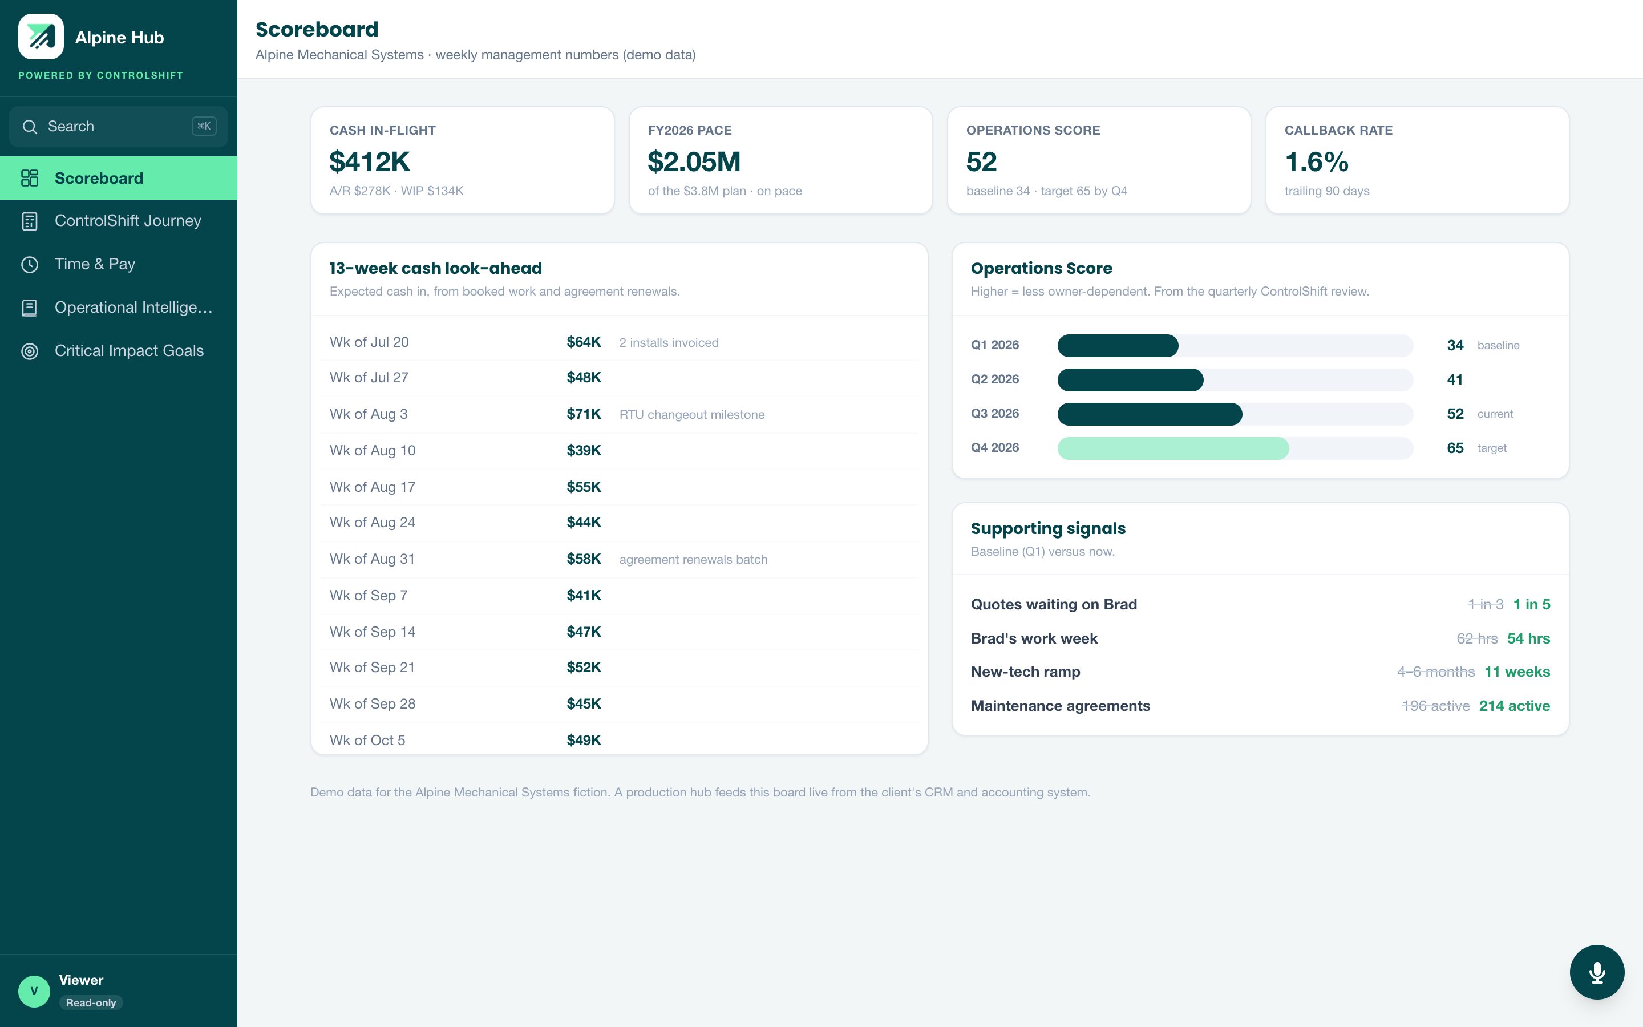Click the RTU changeout milestone note
Viewport: 1643px width, 1027px height.
coord(692,415)
